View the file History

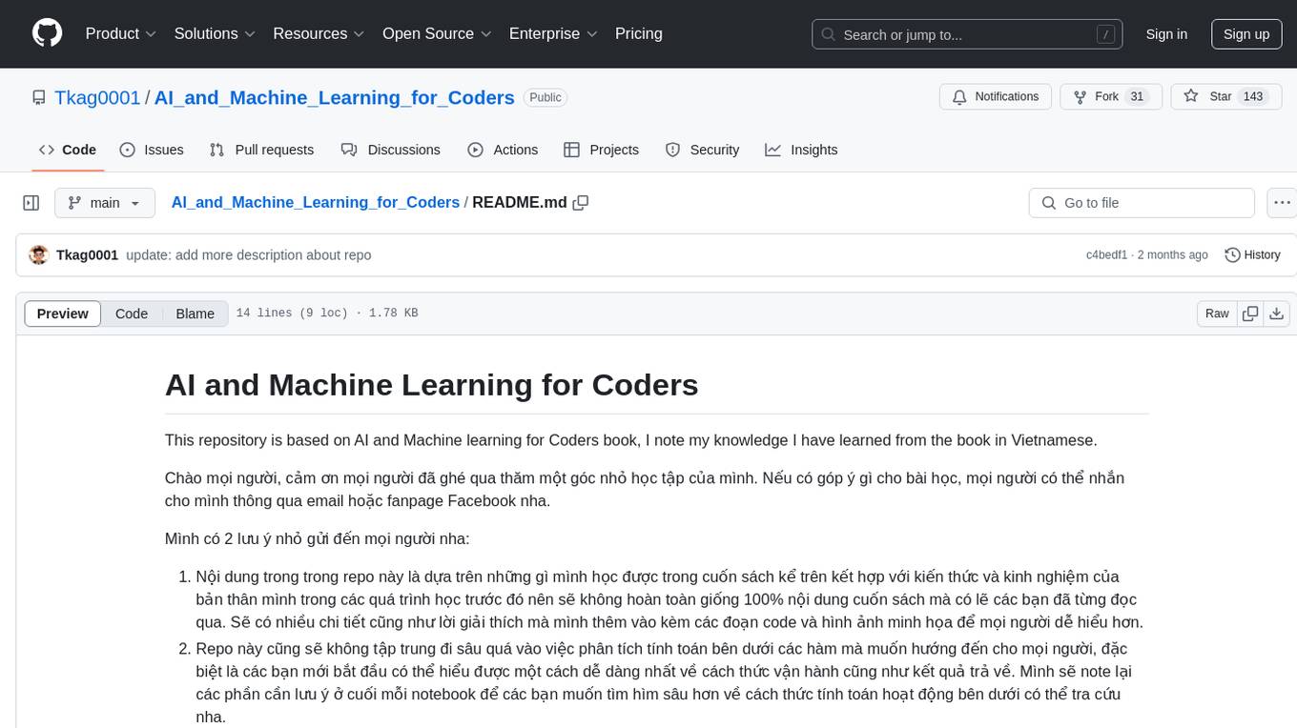click(1252, 255)
